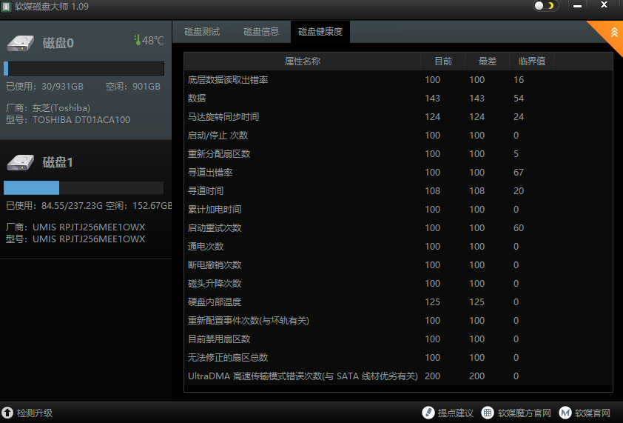Image resolution: width=623 pixels, height=423 pixels.
Task: Click the 检测升级 upload arrow icon
Action: (7, 413)
